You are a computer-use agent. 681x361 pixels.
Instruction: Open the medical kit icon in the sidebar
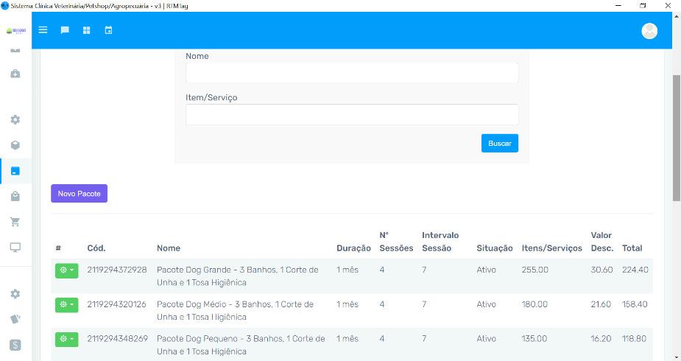click(x=15, y=74)
